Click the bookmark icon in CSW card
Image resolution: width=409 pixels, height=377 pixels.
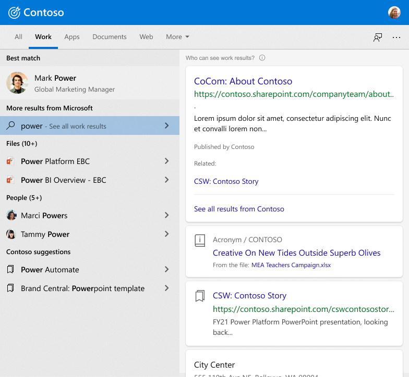200,296
